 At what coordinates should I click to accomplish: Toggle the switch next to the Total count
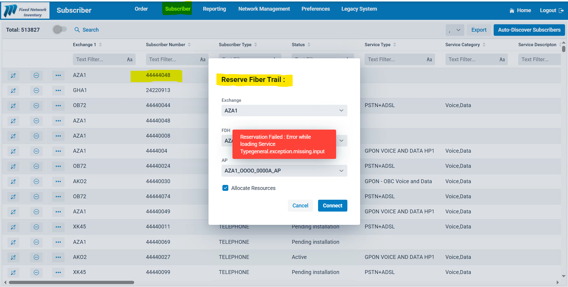pos(60,30)
